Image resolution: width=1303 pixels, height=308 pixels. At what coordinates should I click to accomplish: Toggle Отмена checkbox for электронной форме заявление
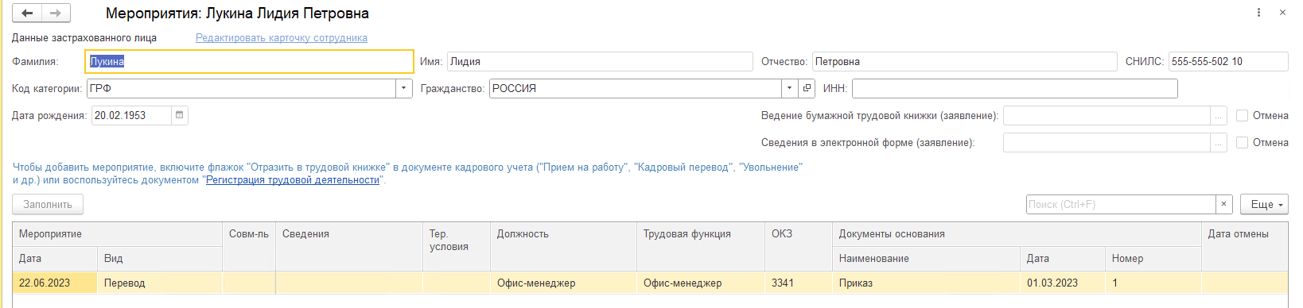coord(1242,143)
